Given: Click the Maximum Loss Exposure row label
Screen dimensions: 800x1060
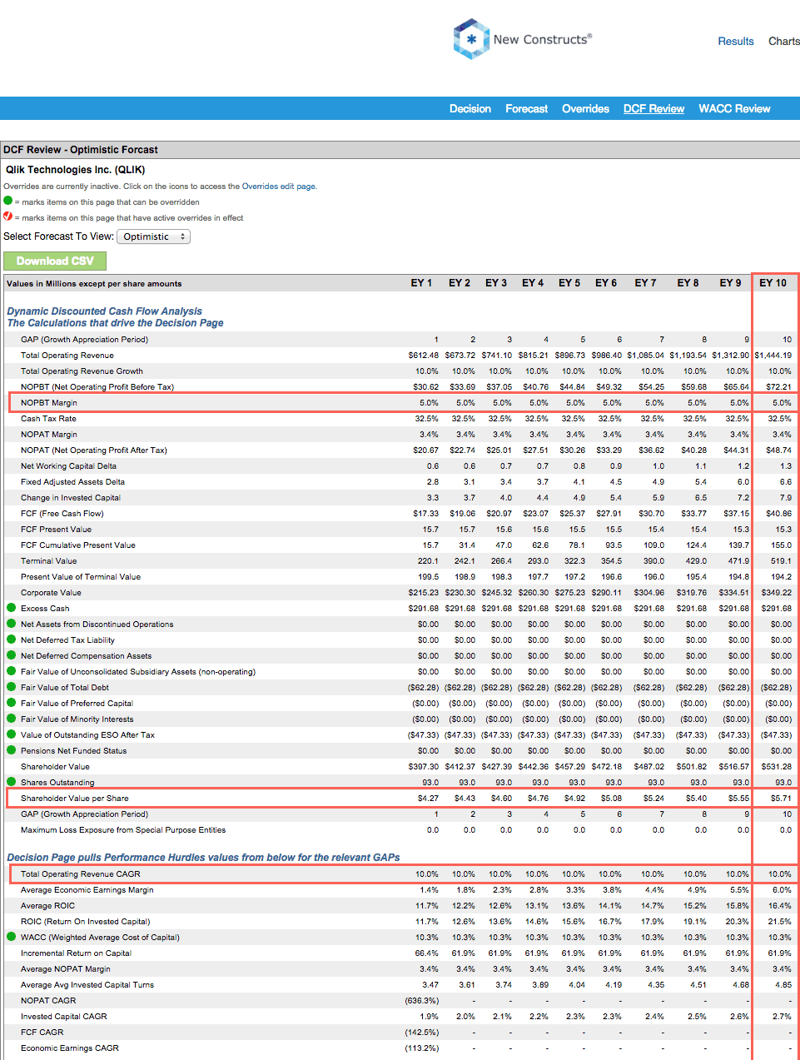Looking at the screenshot, I should [123, 830].
